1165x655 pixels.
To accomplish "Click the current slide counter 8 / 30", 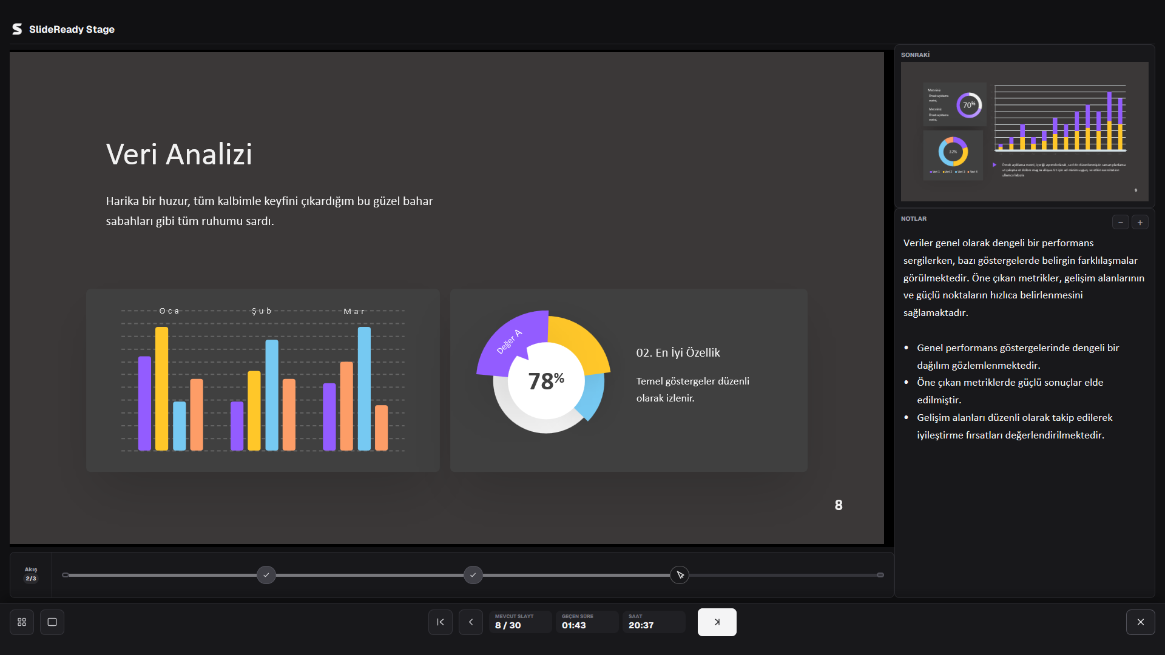I will click(521, 622).
